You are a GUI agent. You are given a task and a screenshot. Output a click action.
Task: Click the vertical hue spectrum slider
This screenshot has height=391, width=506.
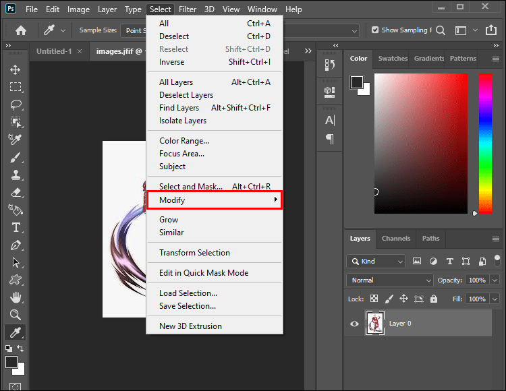[x=485, y=143]
